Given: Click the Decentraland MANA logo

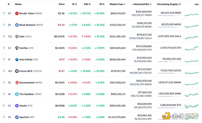Looking at the screenshot, I should [17, 83].
